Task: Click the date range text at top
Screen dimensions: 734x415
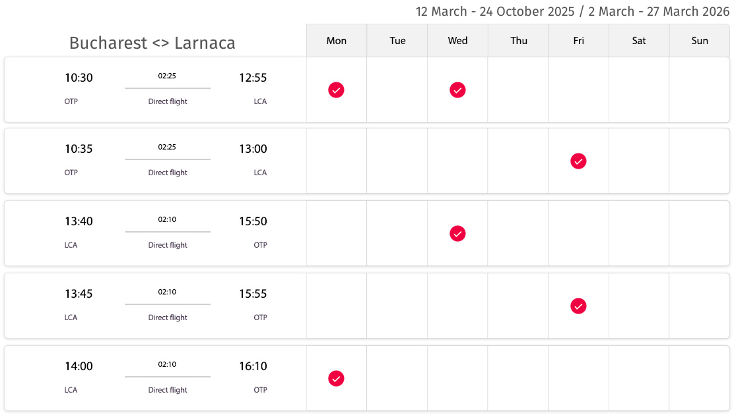Action: [x=572, y=11]
